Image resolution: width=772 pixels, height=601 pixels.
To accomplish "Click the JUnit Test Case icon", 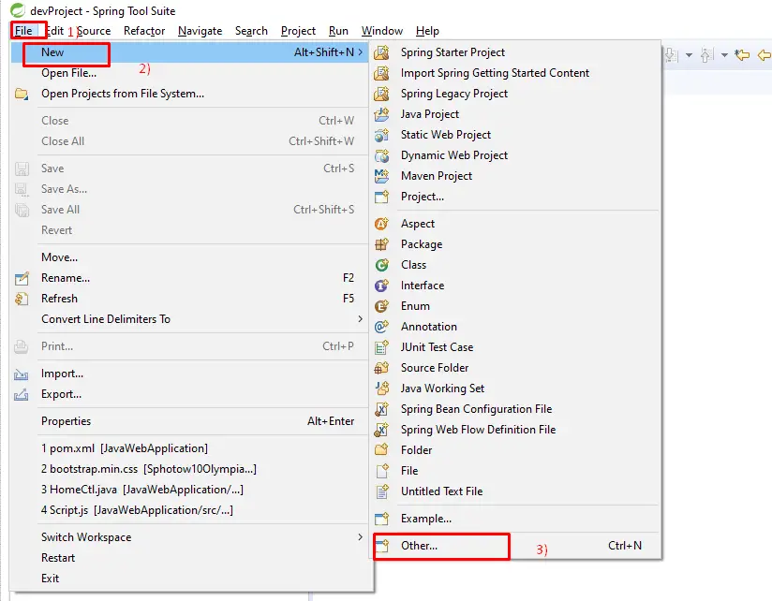I will [381, 347].
